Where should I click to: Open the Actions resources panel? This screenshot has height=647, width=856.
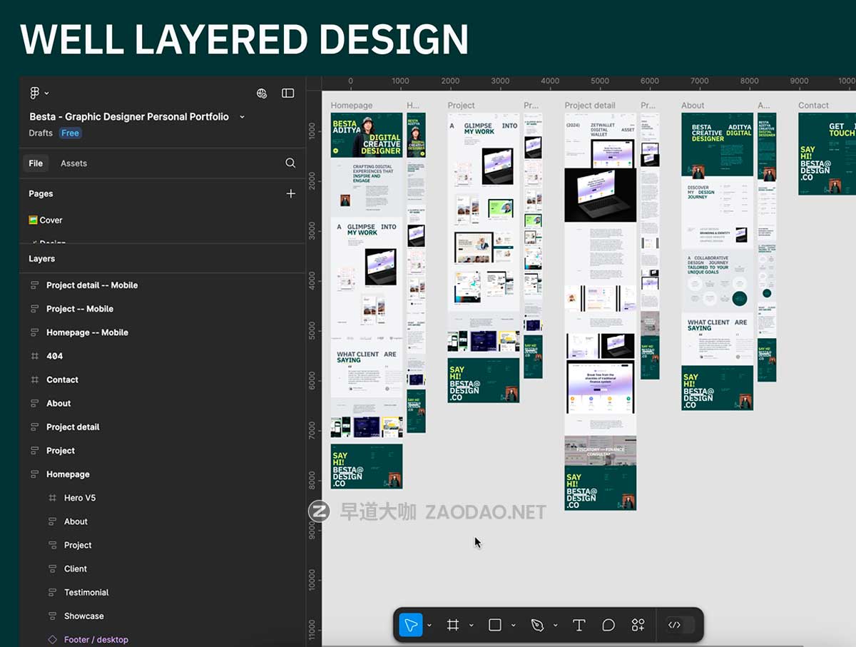[638, 624]
